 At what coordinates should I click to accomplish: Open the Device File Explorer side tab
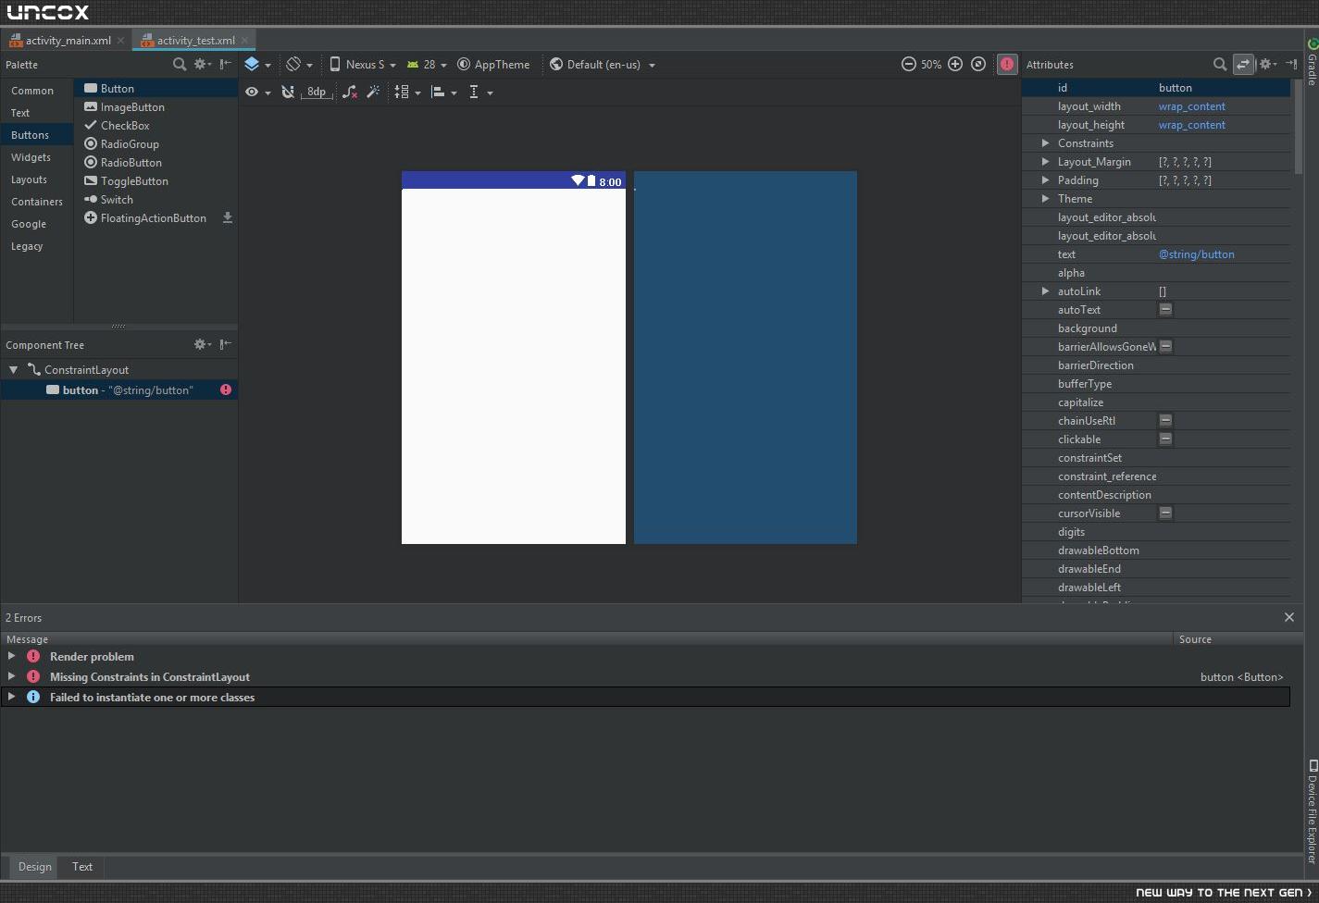(x=1312, y=813)
